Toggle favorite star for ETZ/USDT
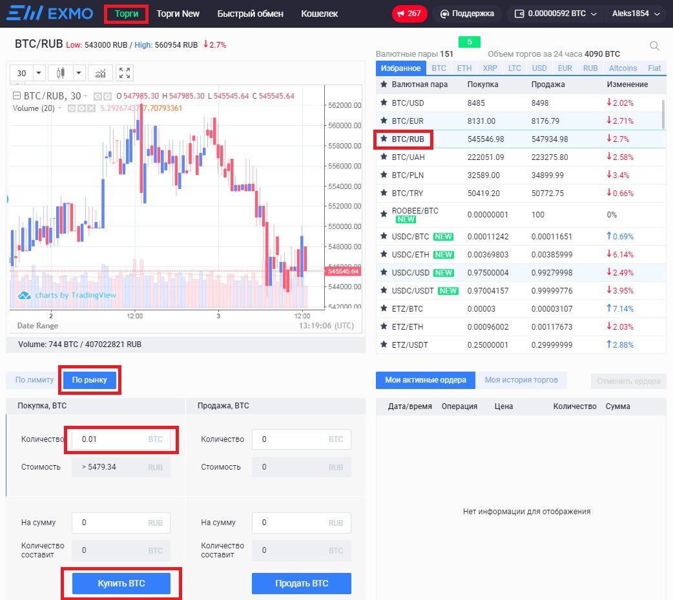The height and width of the screenshot is (600, 673). pyautogui.click(x=384, y=344)
